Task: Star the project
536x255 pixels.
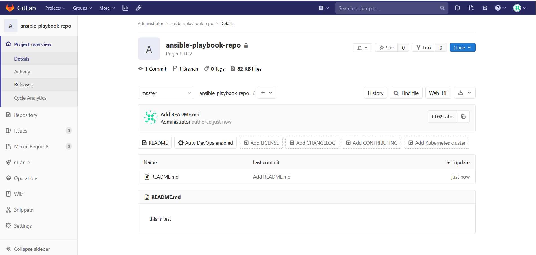Action: coord(386,48)
